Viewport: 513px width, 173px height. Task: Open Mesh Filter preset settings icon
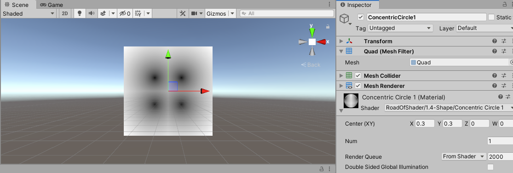point(504,52)
